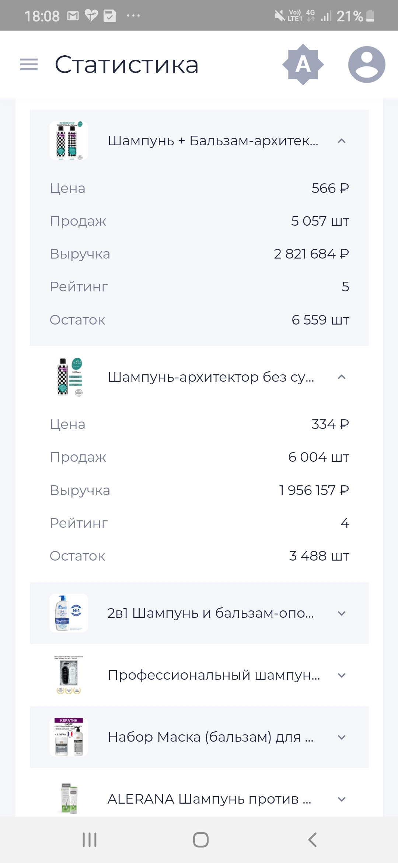Open the hamburger navigation menu
Image resolution: width=398 pixels, height=863 pixels.
click(x=29, y=65)
